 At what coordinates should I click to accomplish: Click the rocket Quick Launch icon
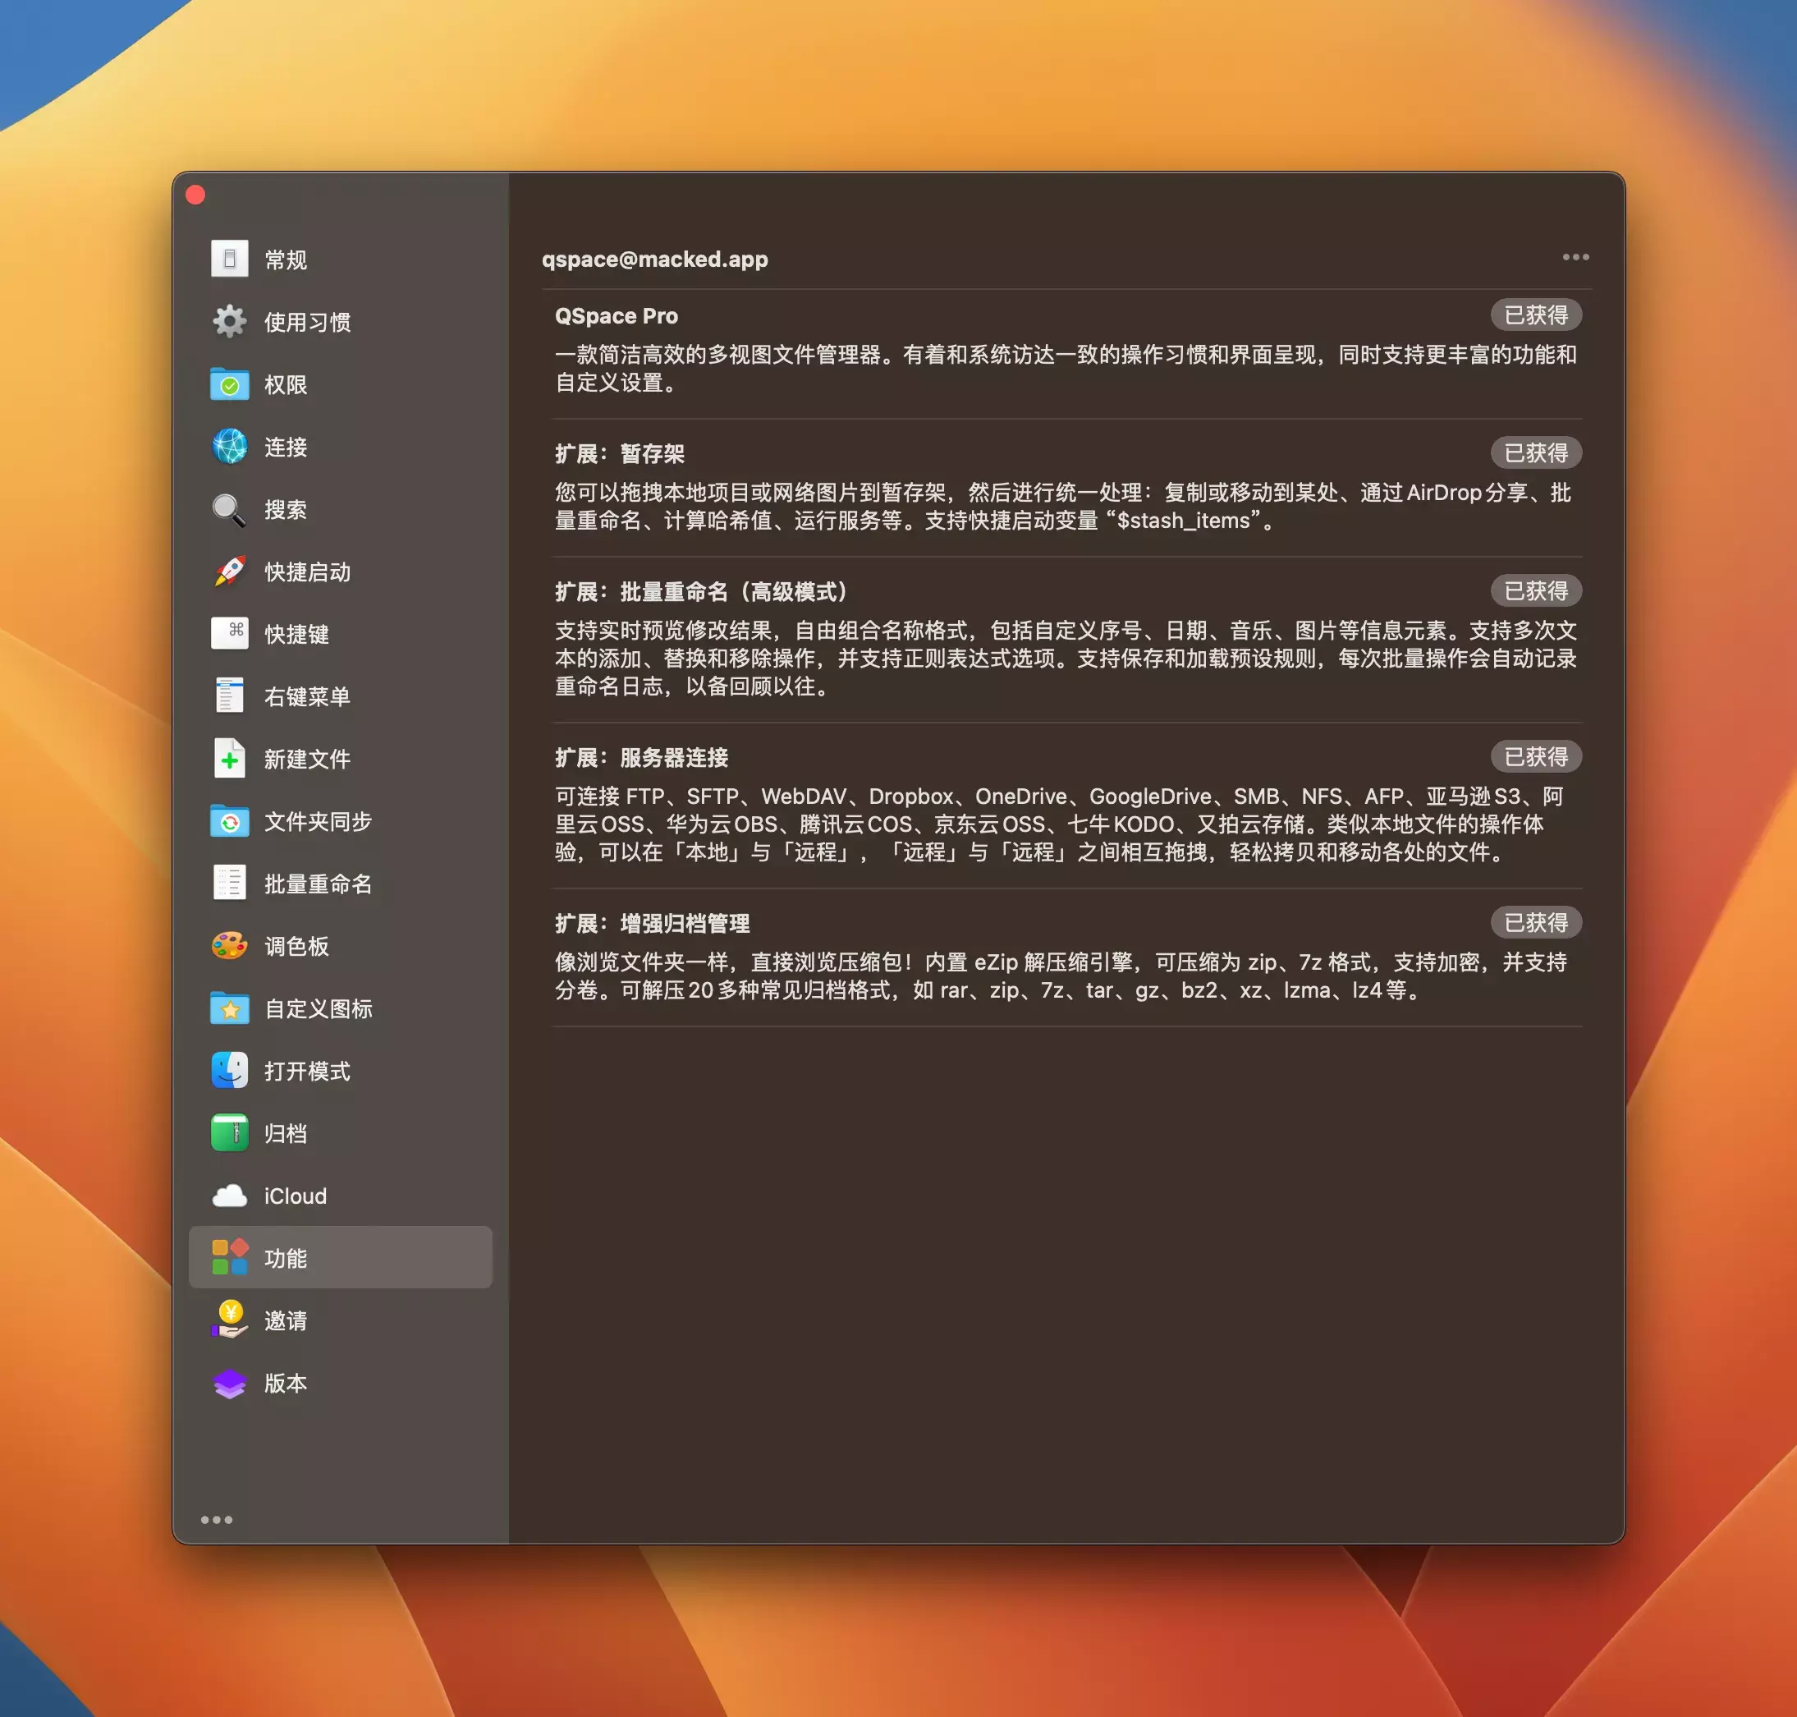point(230,572)
